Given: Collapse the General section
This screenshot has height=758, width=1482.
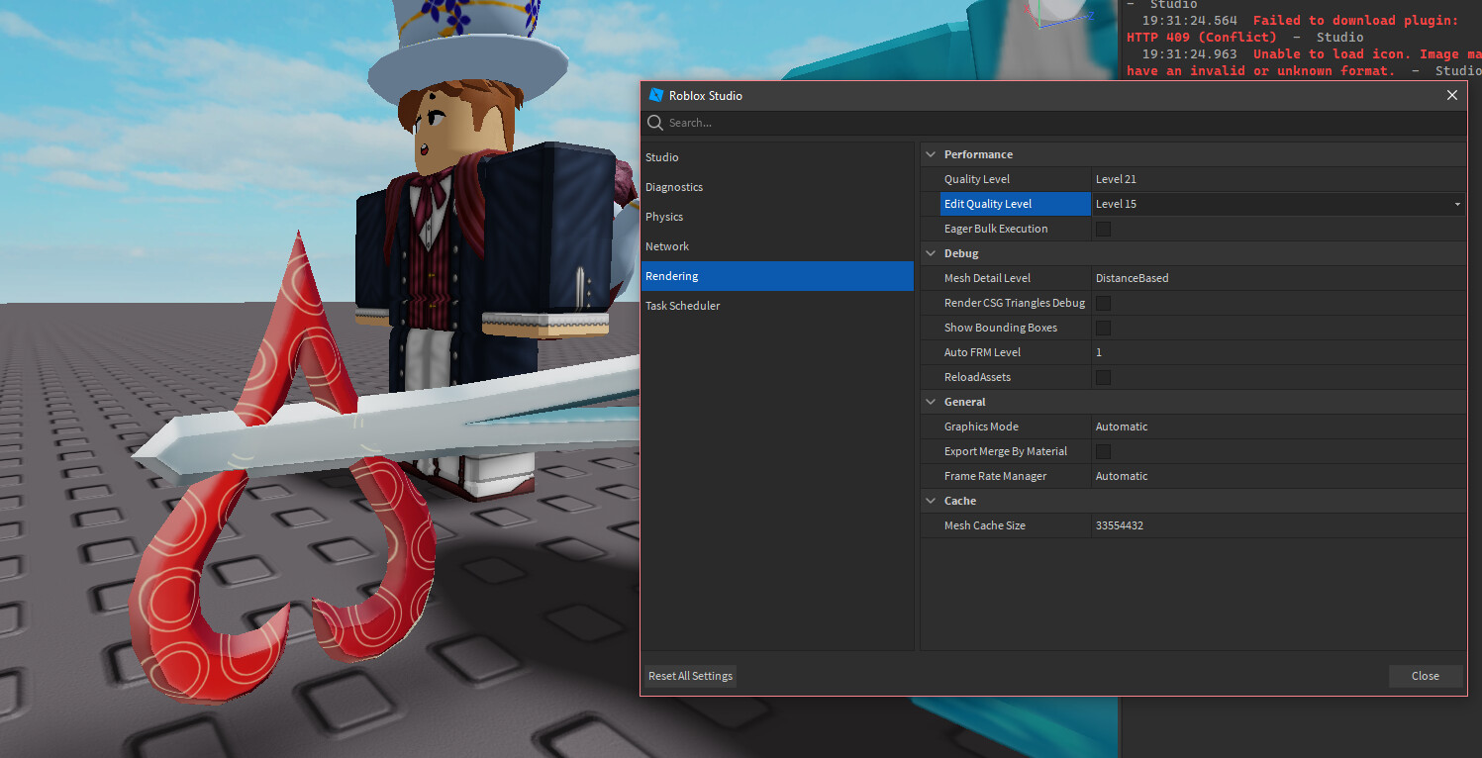Looking at the screenshot, I should point(930,402).
